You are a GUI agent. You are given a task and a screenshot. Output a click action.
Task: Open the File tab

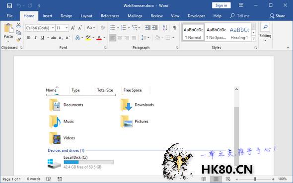(9, 16)
